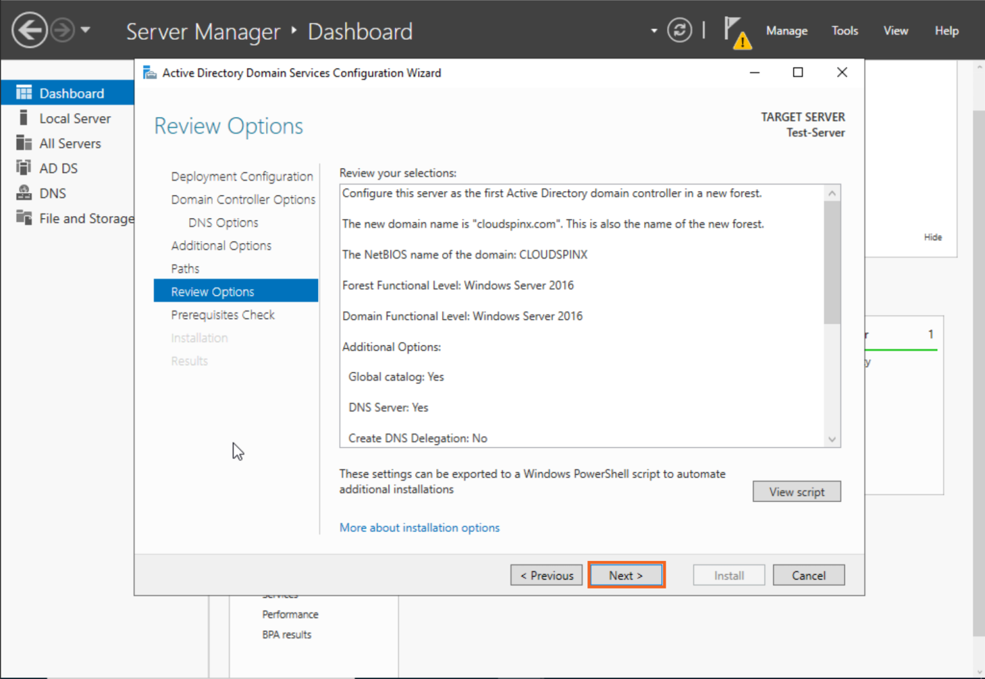The image size is (985, 679).
Task: Open the notifications flag with warning triangle
Action: (737, 31)
